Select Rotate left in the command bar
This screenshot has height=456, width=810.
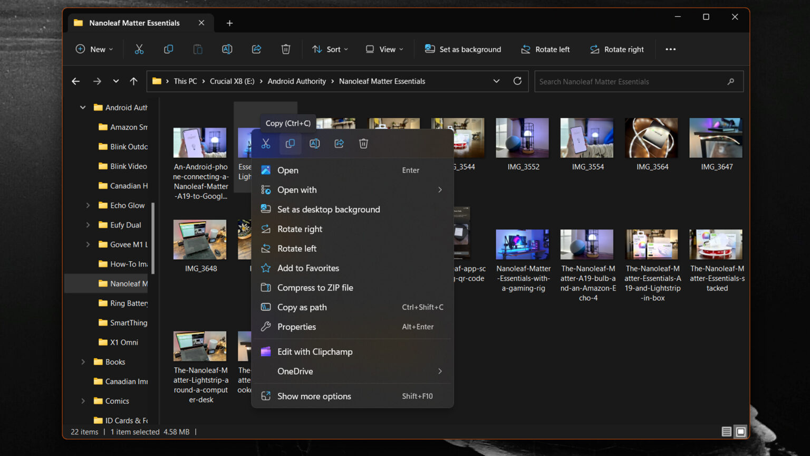pos(545,49)
